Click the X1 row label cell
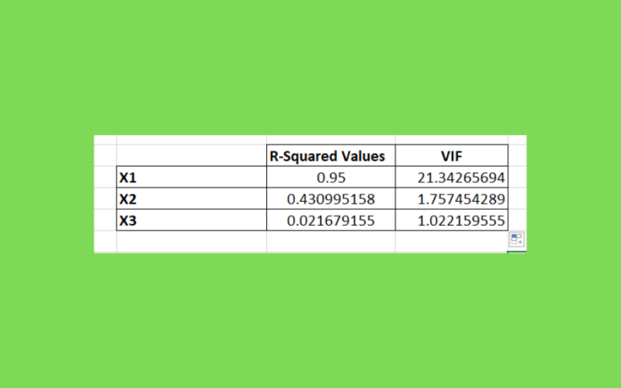Image resolution: width=621 pixels, height=388 pixels. (192, 177)
